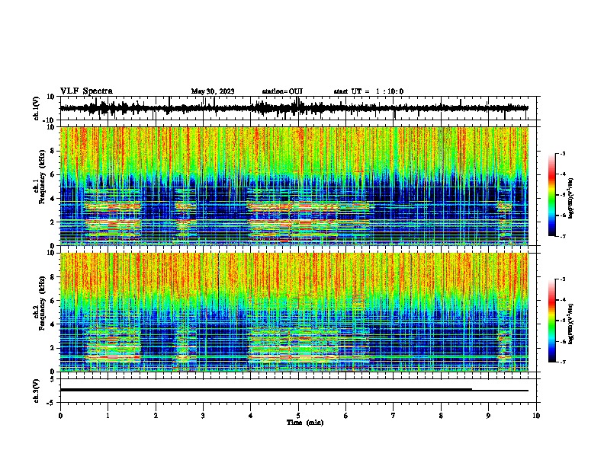Click the 'Time (min)' axis label

pos(305,423)
